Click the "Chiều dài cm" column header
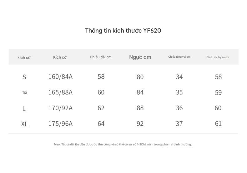Screen dimensions: 247x173 [101, 57]
